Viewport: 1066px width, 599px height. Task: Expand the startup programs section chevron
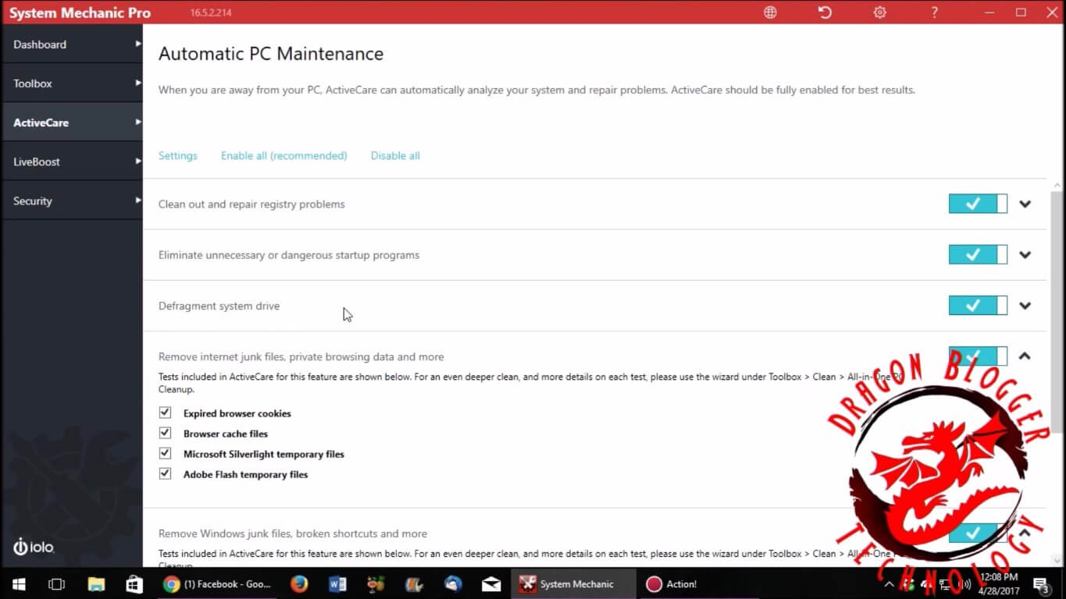coord(1025,255)
